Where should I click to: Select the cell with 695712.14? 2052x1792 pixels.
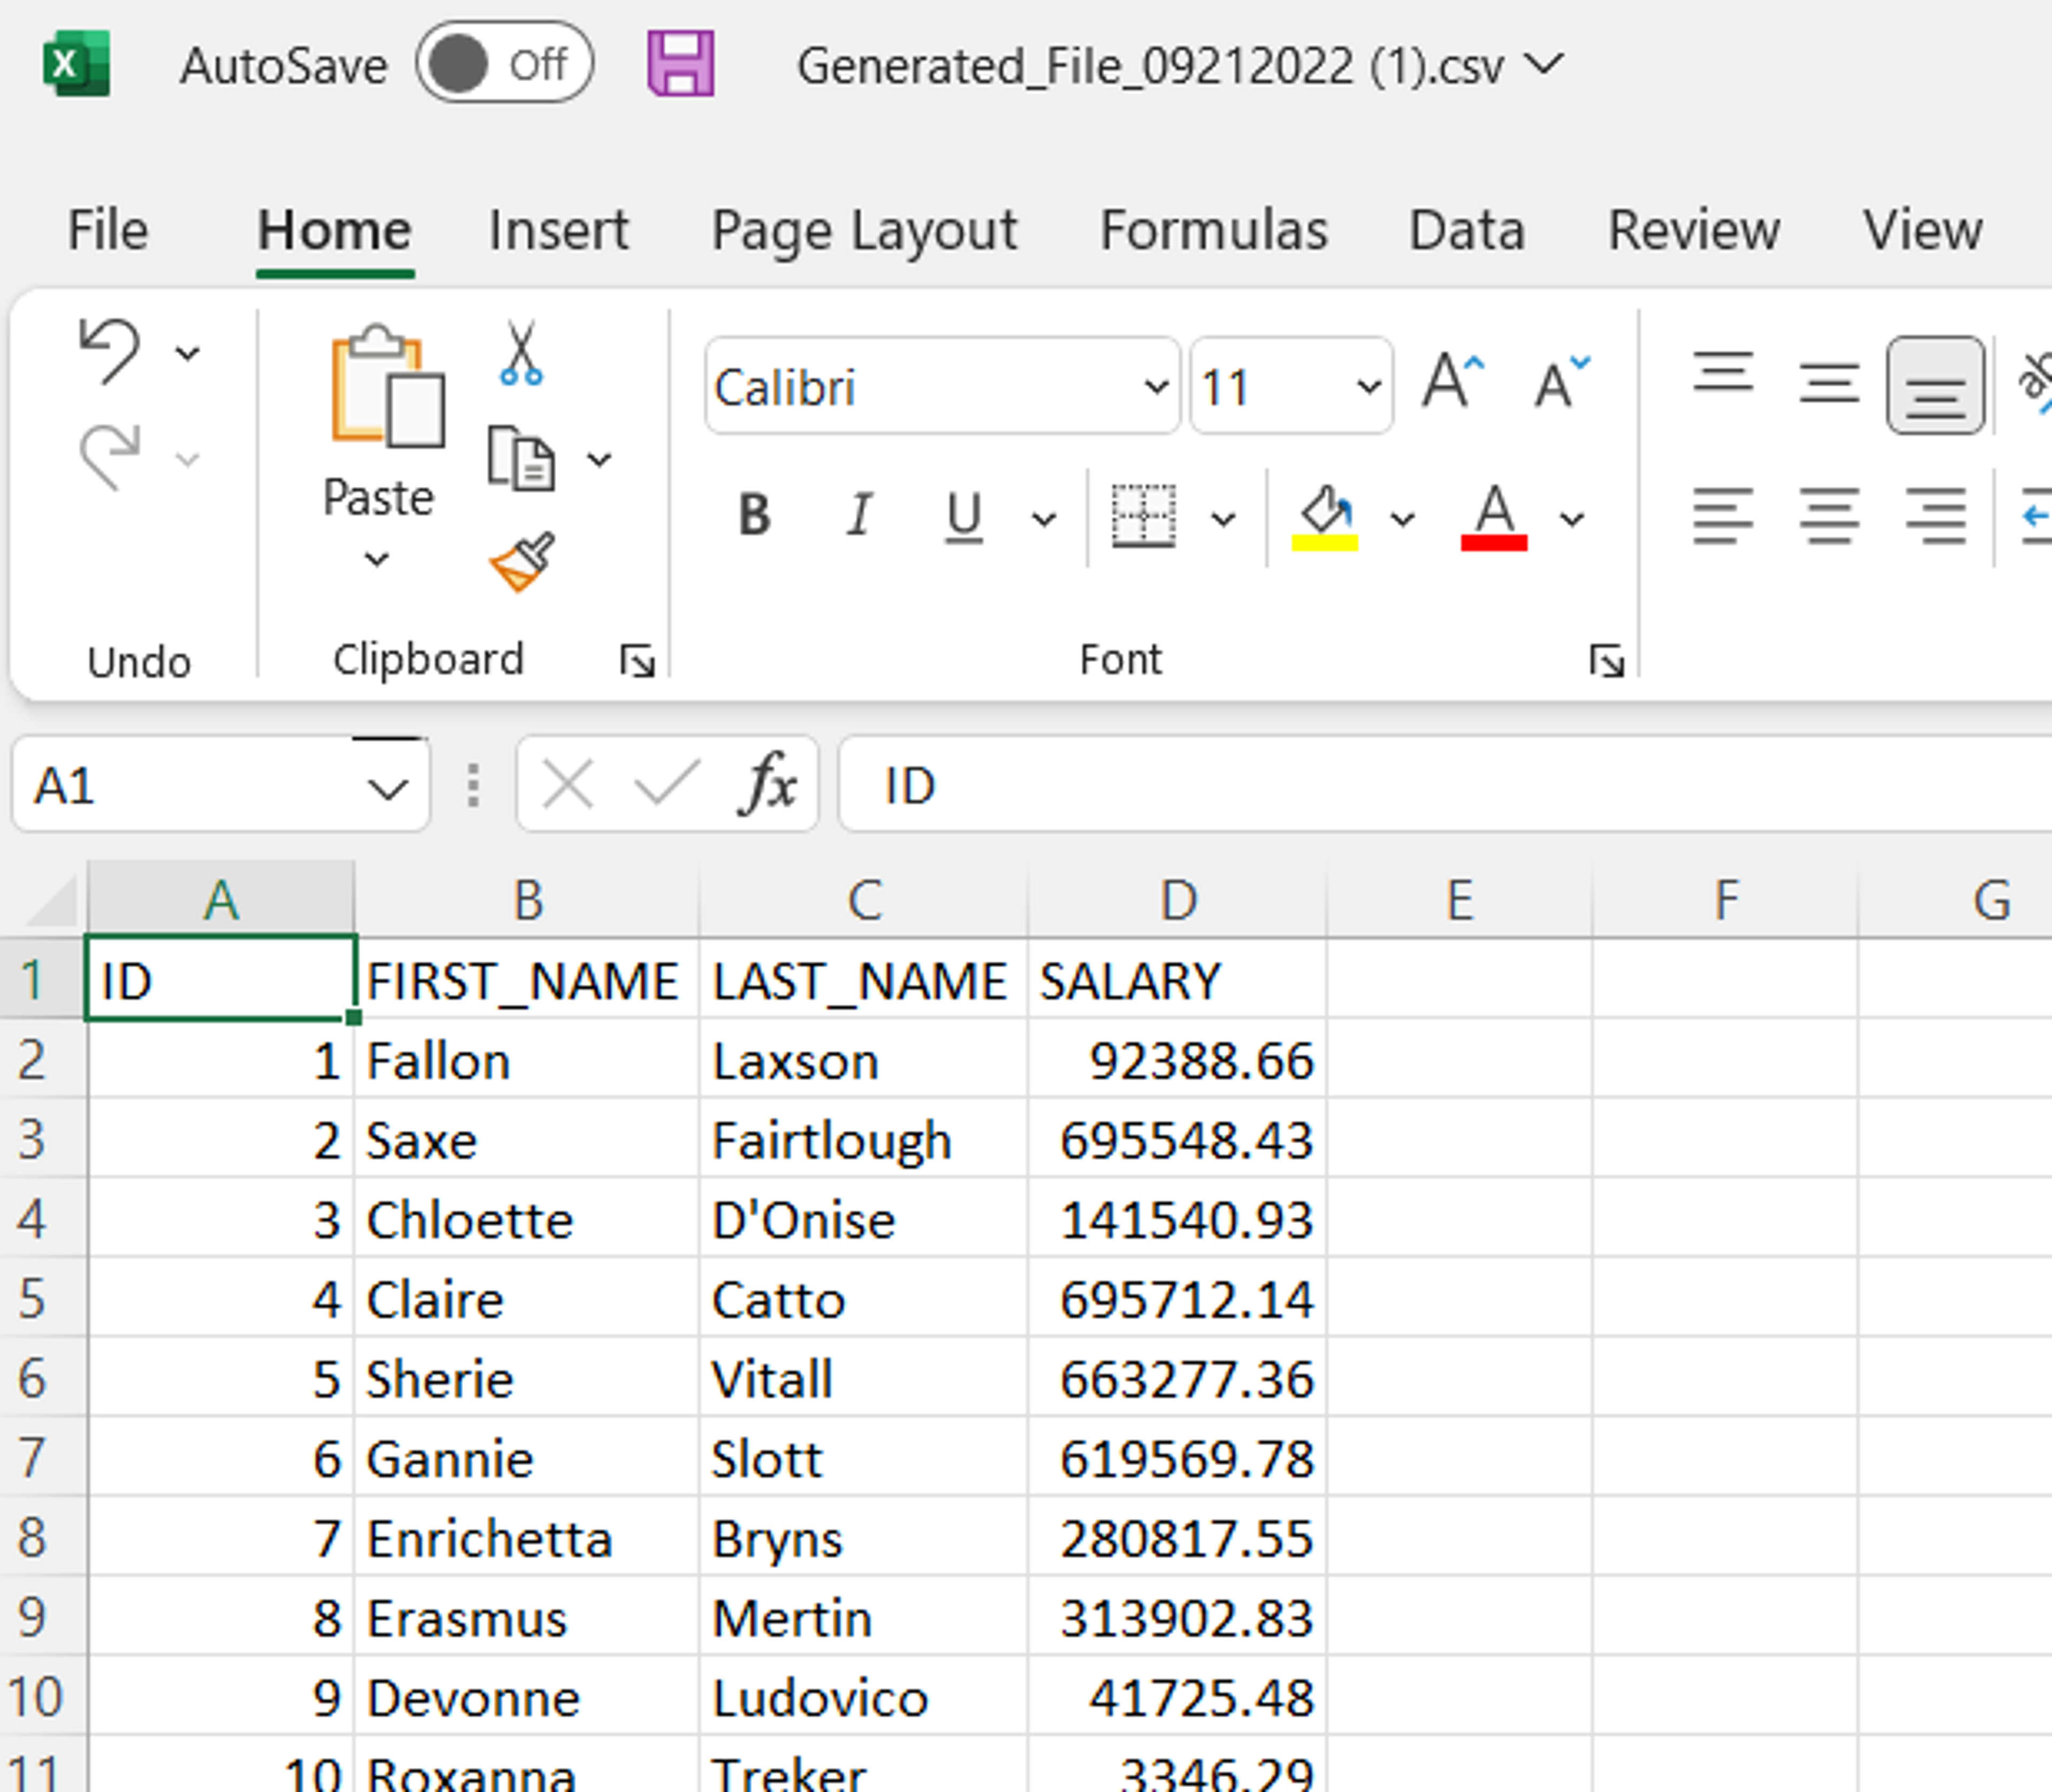pyautogui.click(x=1178, y=1298)
